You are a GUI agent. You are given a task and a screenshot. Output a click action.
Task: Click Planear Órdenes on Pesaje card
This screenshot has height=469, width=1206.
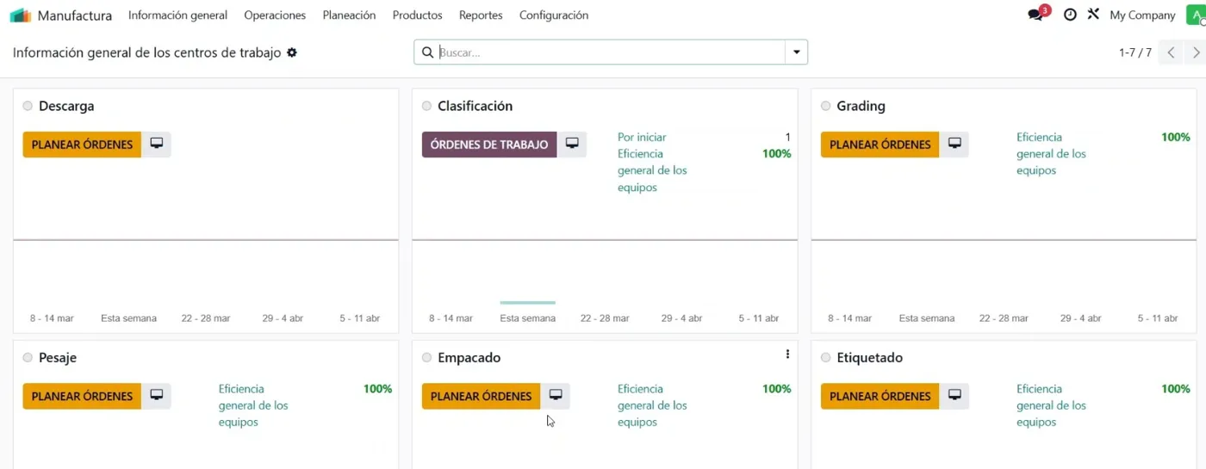82,396
